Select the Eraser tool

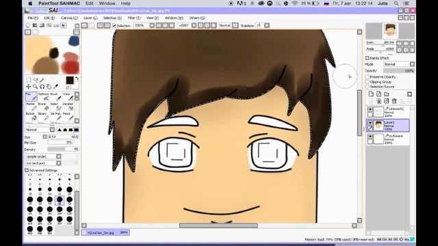[x=43, y=107]
